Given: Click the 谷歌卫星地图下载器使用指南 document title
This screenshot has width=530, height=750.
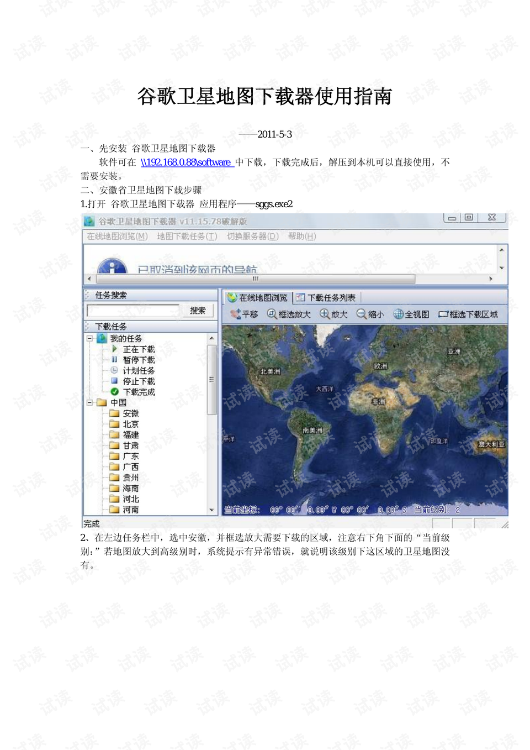Looking at the screenshot, I should click(x=265, y=96).
